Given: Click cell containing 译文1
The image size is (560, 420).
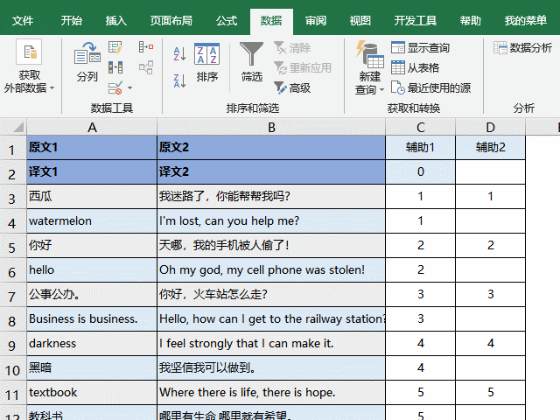Looking at the screenshot, I should 92,172.
